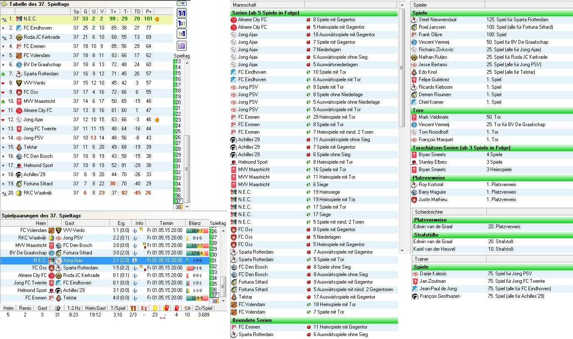The height and width of the screenshot is (339, 573).
Task: Click the Mannschaft panel scrollbar thumb
Action: (401, 68)
